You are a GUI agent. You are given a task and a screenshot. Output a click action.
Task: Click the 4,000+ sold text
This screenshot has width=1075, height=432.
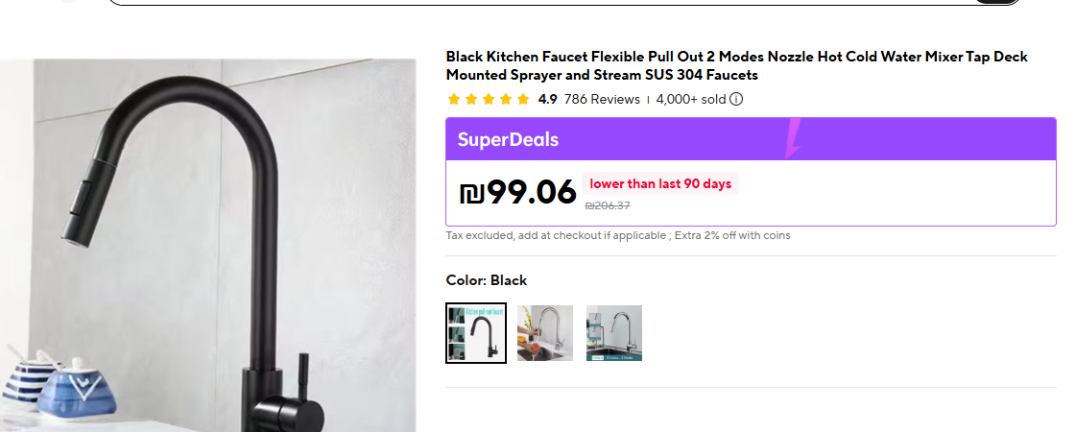click(x=691, y=99)
